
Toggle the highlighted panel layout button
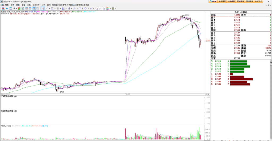(34, 8)
